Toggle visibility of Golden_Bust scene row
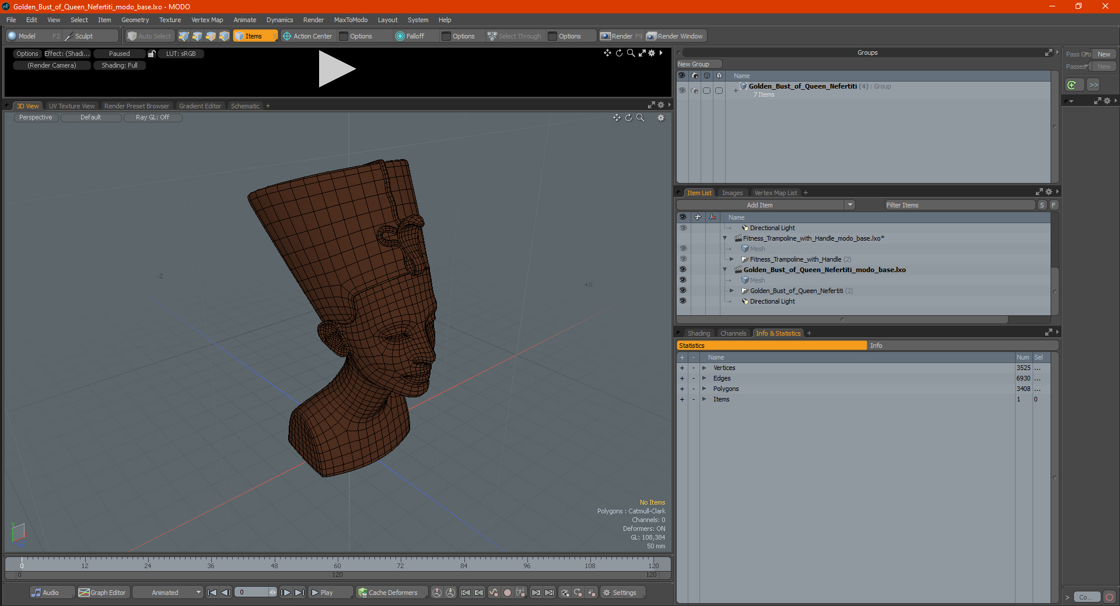Viewport: 1120px width, 606px height. coord(682,270)
